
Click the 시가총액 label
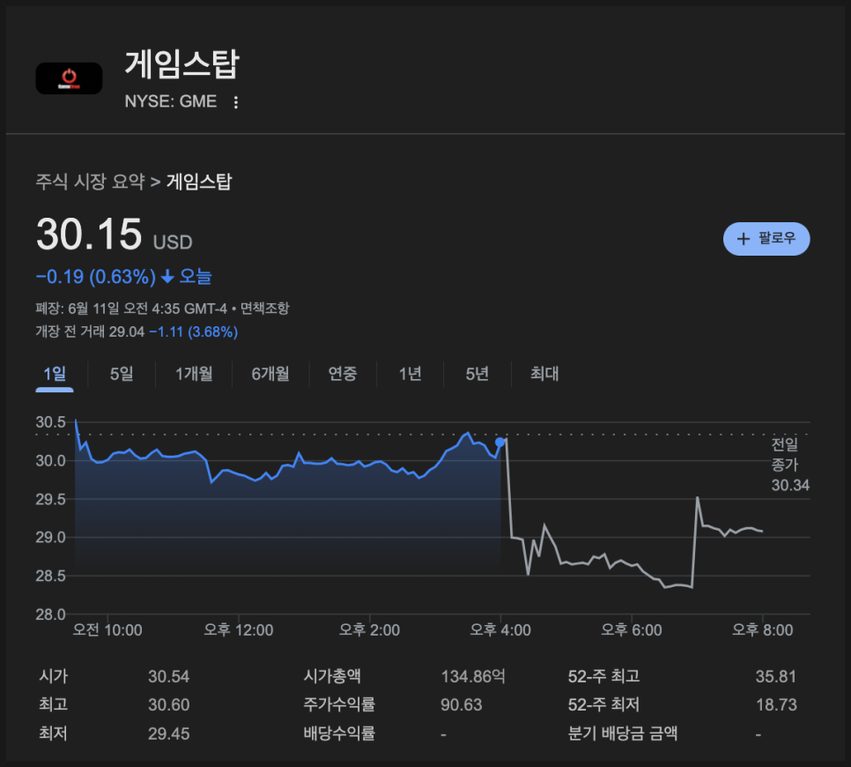pyautogui.click(x=332, y=676)
